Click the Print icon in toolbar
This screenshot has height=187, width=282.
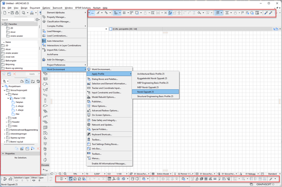point(17,13)
